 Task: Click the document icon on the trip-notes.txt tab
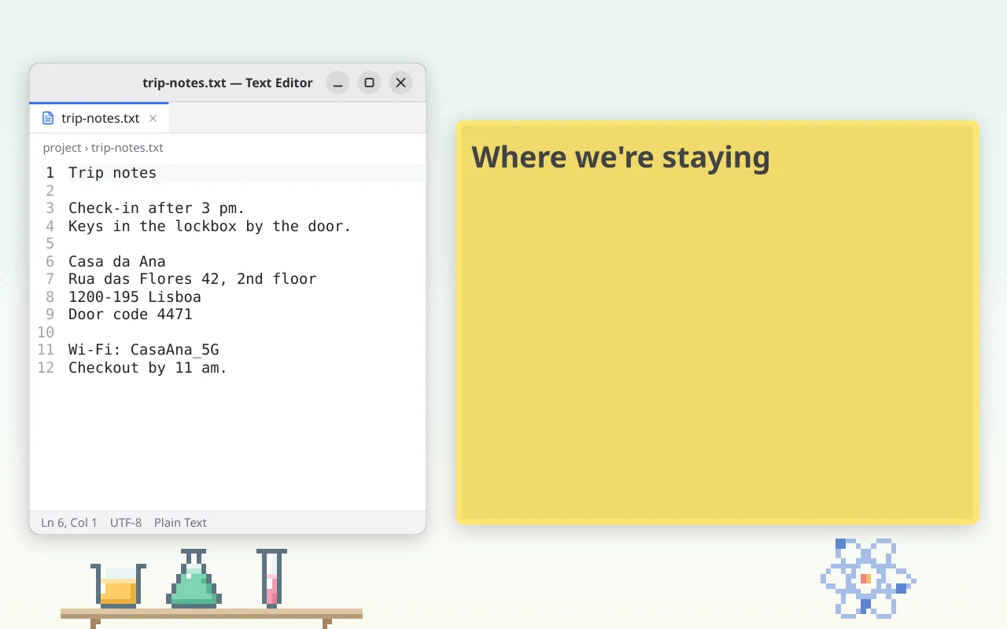[48, 118]
